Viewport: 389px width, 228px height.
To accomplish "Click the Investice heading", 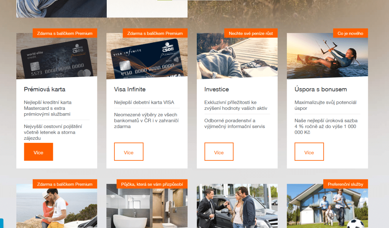I will 217,89.
